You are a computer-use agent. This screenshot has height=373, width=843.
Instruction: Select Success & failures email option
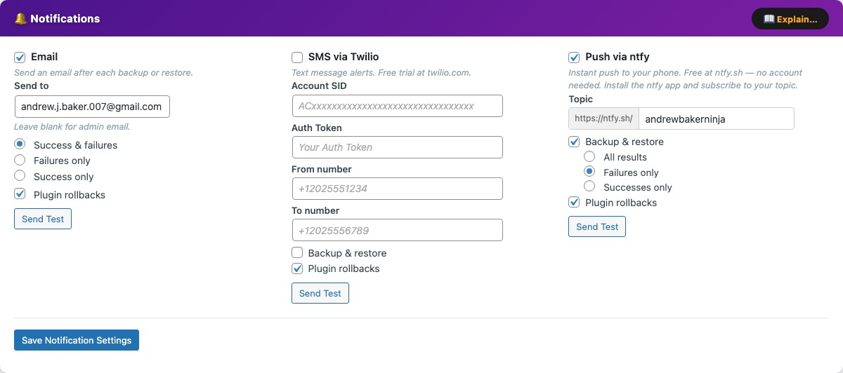click(x=20, y=144)
